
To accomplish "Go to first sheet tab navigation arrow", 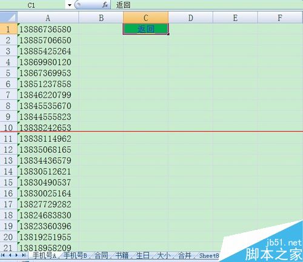I will [3, 255].
